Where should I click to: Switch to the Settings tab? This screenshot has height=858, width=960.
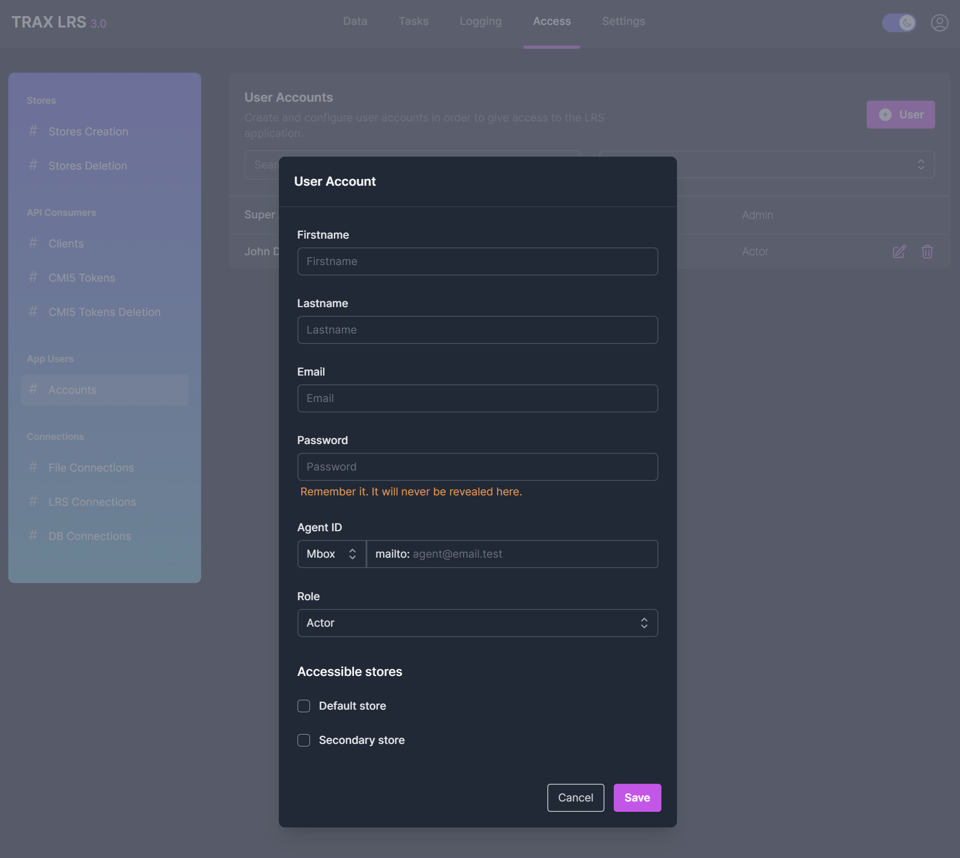(x=623, y=21)
